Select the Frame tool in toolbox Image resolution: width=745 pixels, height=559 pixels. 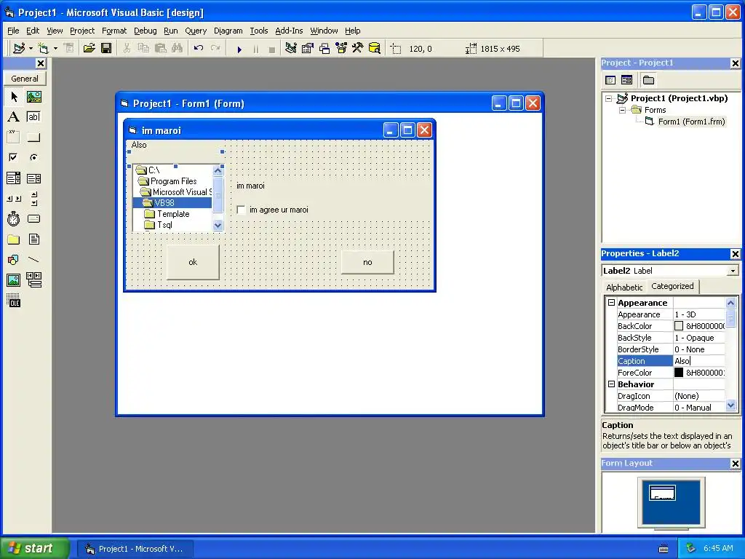[14, 138]
